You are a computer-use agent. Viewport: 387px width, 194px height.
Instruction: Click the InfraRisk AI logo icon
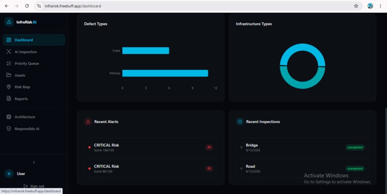tap(9, 22)
